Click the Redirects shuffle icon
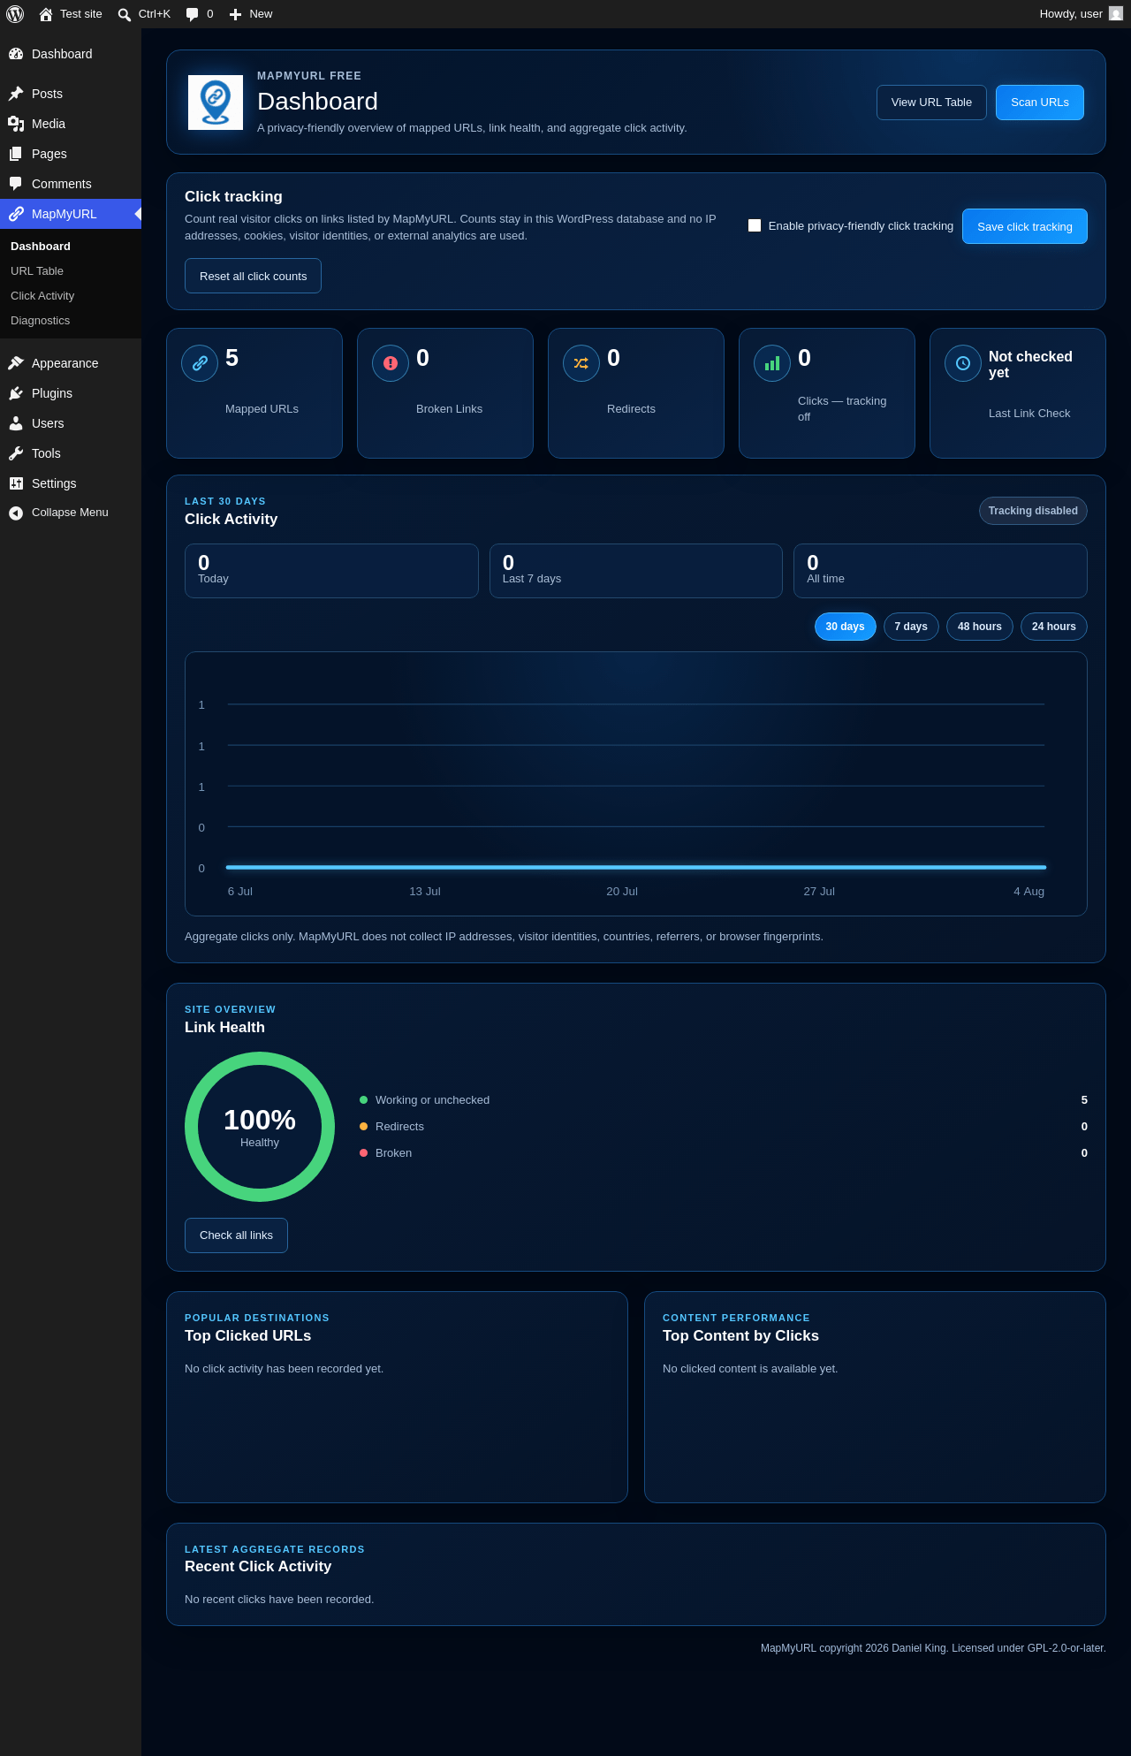 tap(581, 363)
